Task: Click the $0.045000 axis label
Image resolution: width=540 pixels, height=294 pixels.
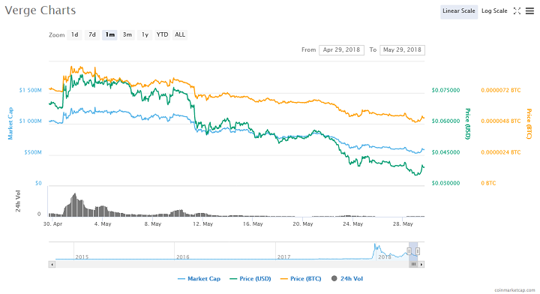Action: point(445,152)
